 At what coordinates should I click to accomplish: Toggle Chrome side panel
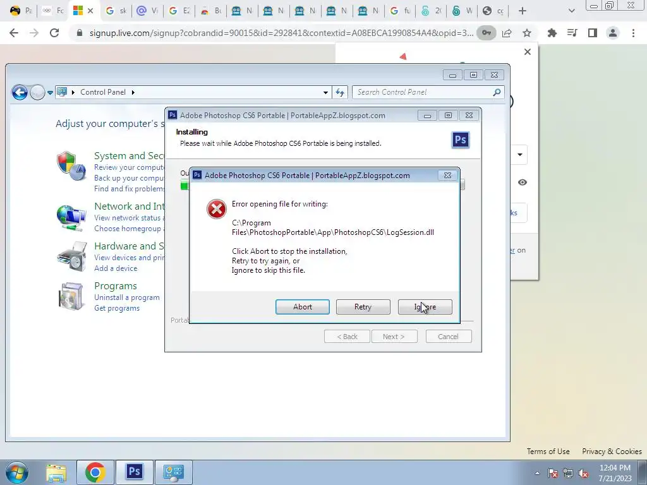(593, 33)
